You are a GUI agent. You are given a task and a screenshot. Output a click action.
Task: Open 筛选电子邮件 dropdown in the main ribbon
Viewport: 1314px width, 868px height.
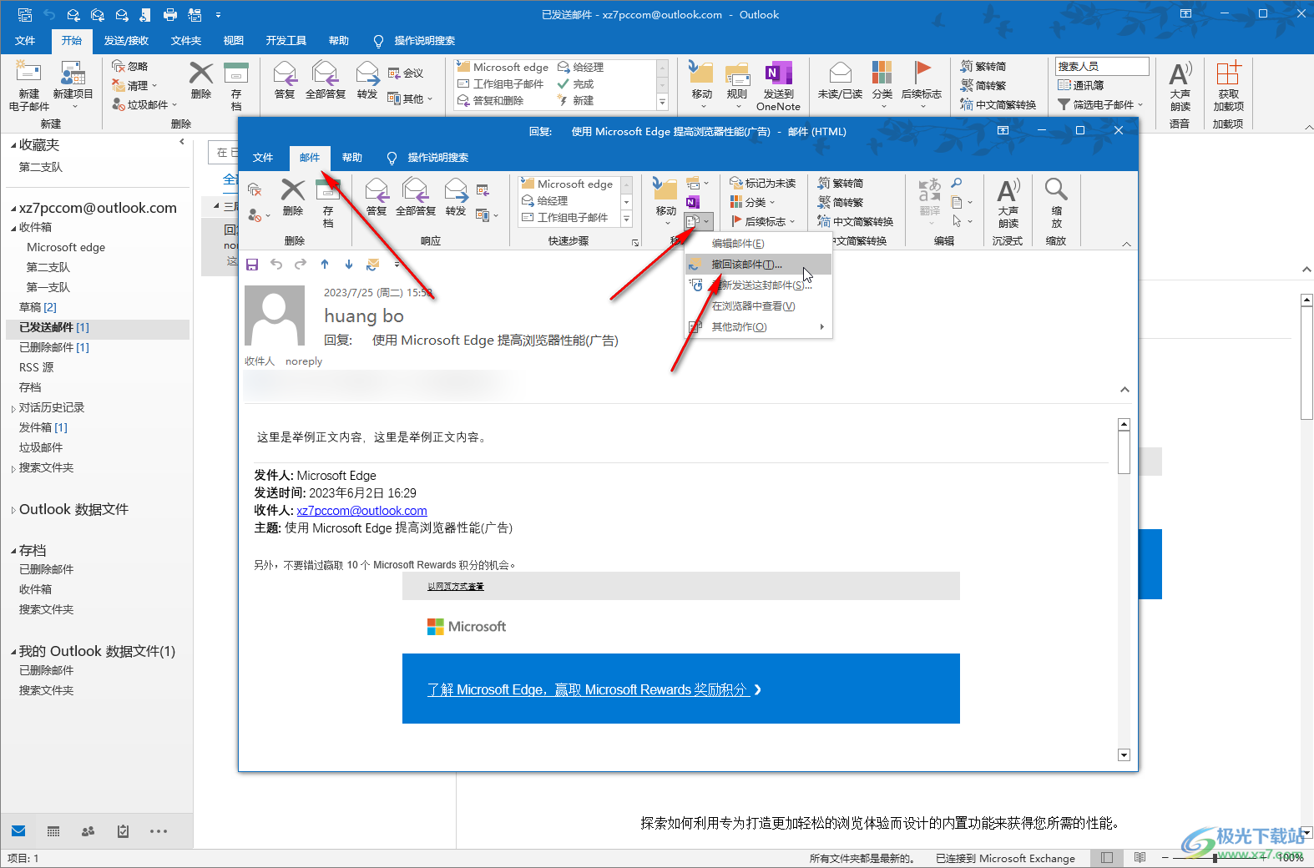coord(1100,104)
